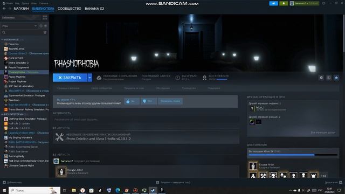The image size is (345, 194).
Task: Click the activity text field under АКТИВНОСТЬ
Action: [146, 120]
